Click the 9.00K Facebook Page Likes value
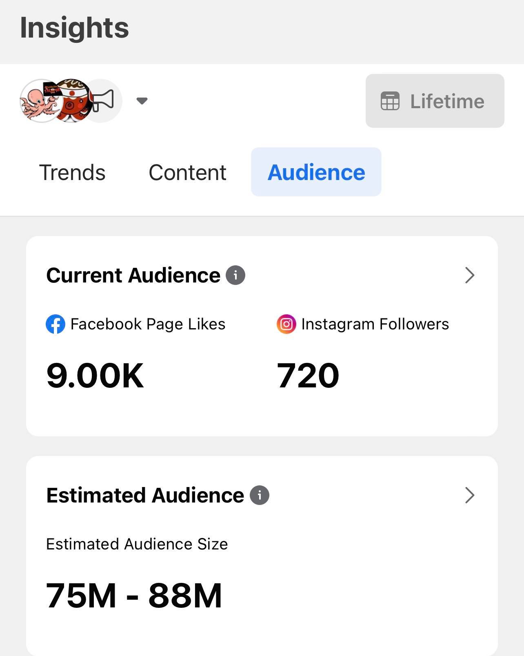The image size is (524, 656). (x=95, y=376)
